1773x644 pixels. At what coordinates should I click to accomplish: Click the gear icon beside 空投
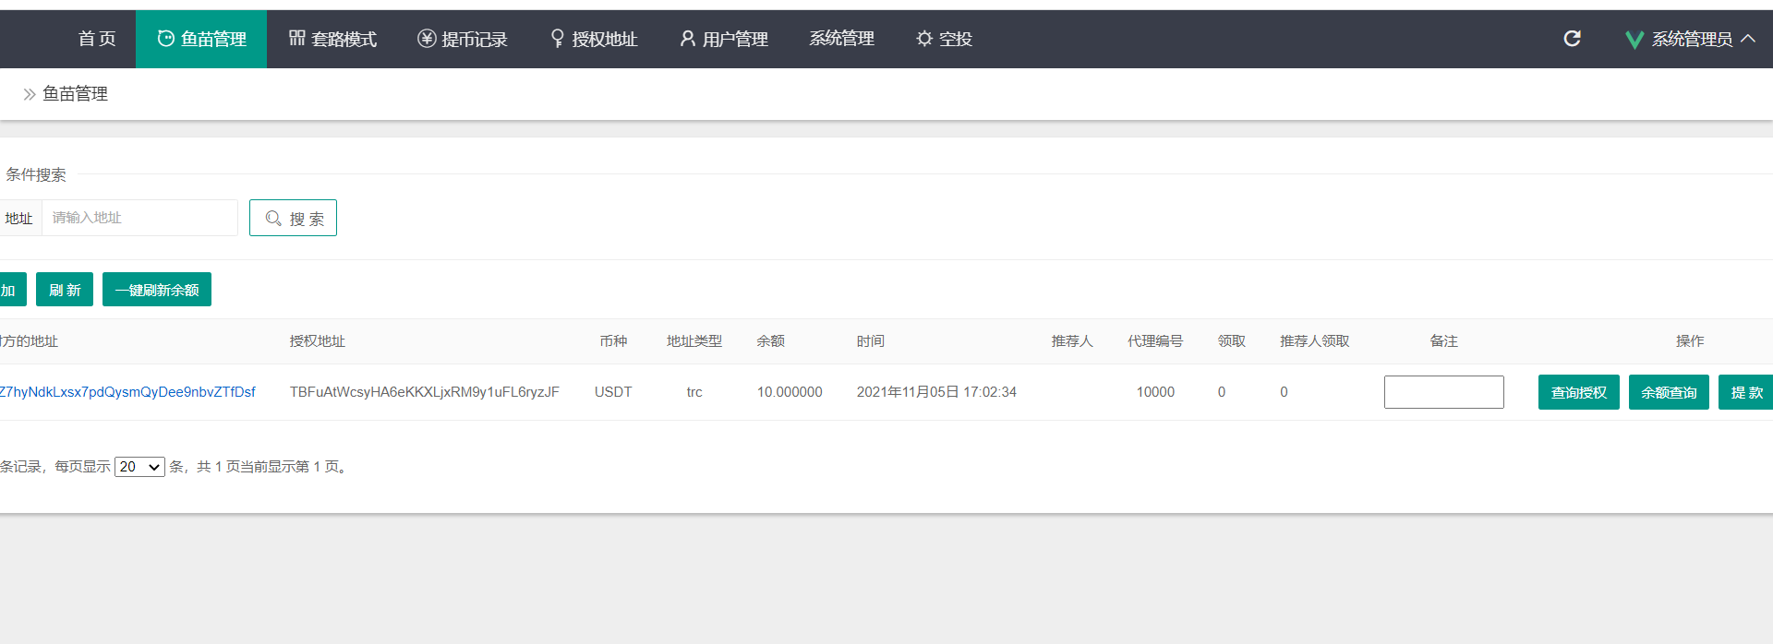pyautogui.click(x=924, y=38)
